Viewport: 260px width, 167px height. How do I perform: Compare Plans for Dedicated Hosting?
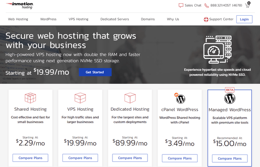tap(130, 158)
